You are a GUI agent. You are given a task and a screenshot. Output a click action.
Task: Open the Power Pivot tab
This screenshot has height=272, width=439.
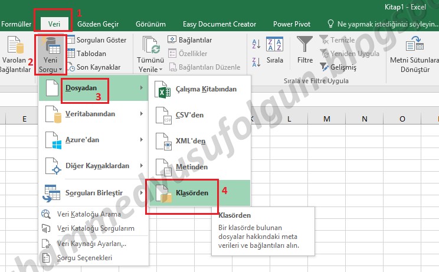pyautogui.click(x=291, y=24)
